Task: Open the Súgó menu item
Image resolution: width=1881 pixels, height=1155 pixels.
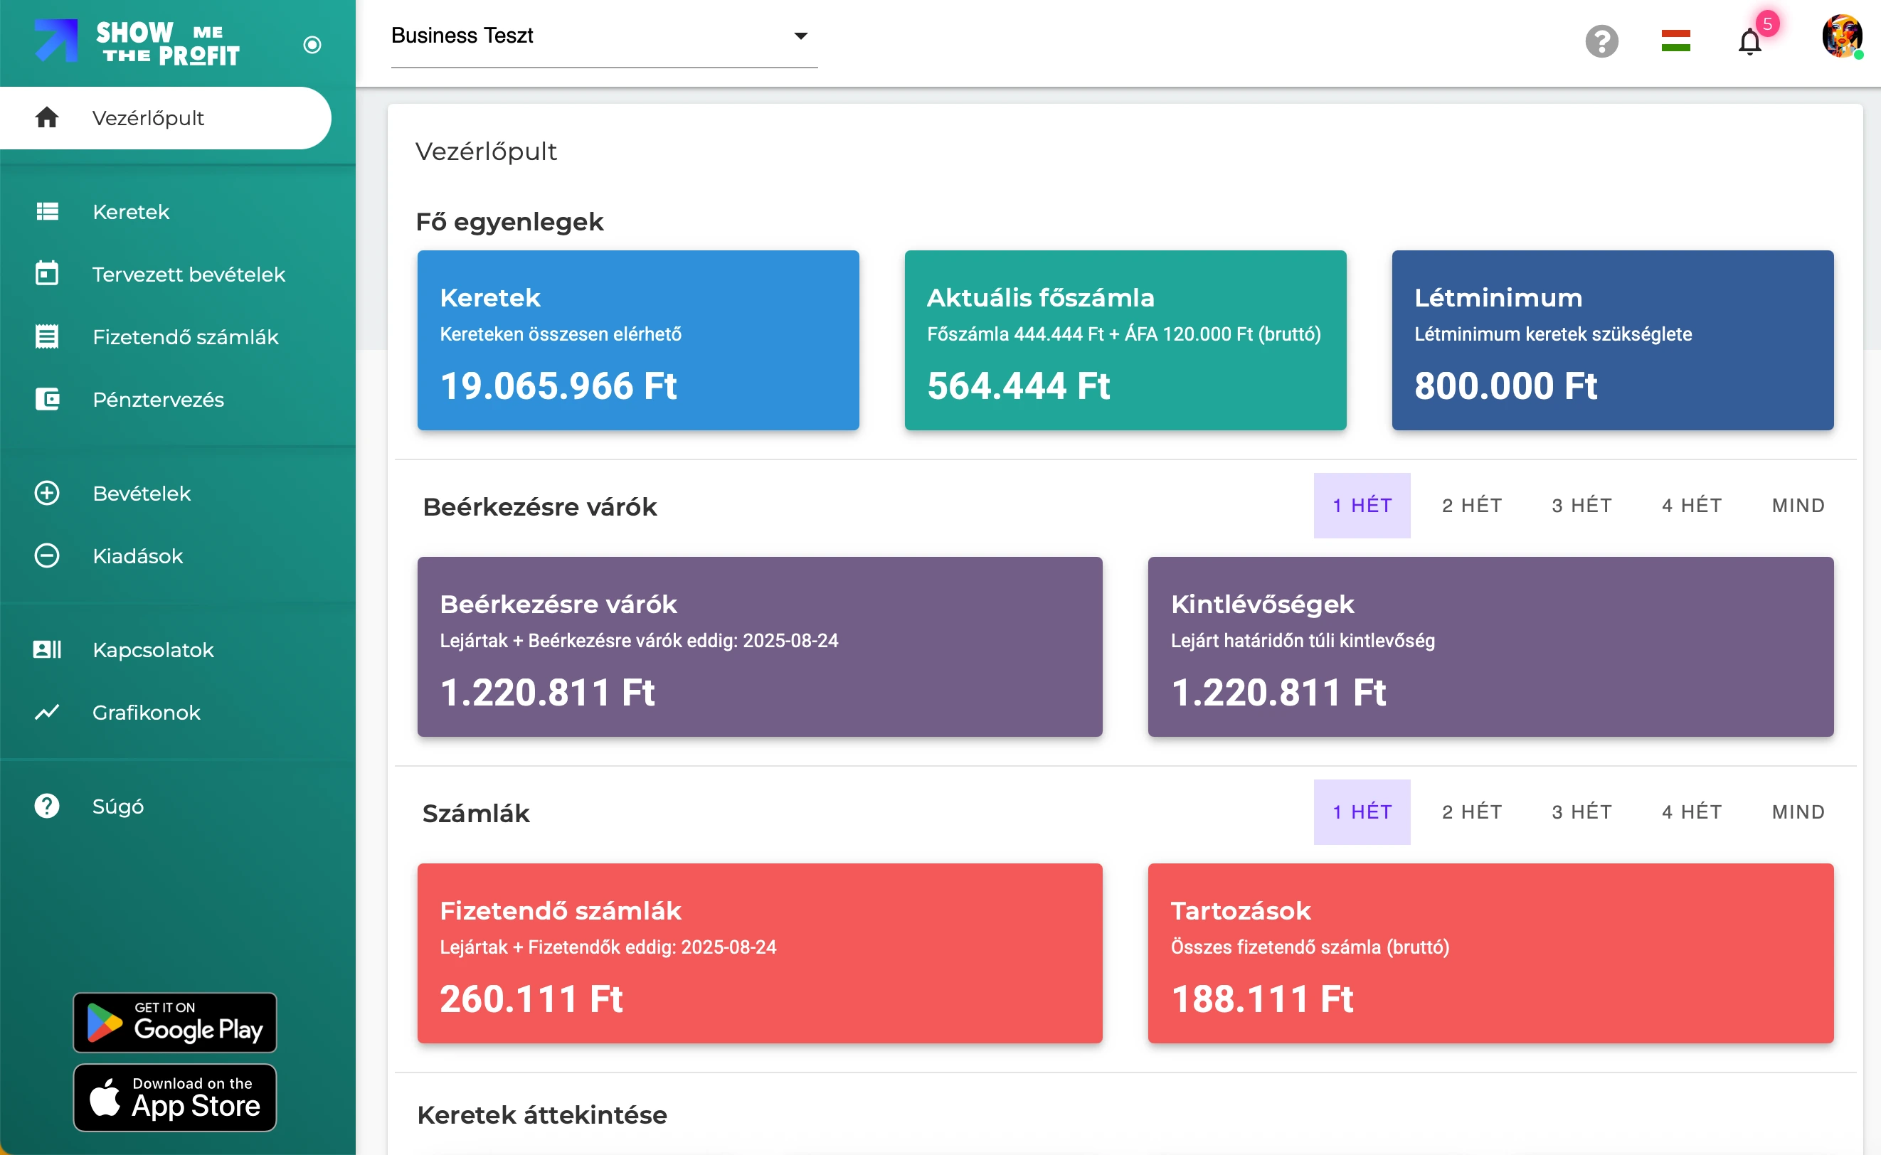Action: pos(117,806)
